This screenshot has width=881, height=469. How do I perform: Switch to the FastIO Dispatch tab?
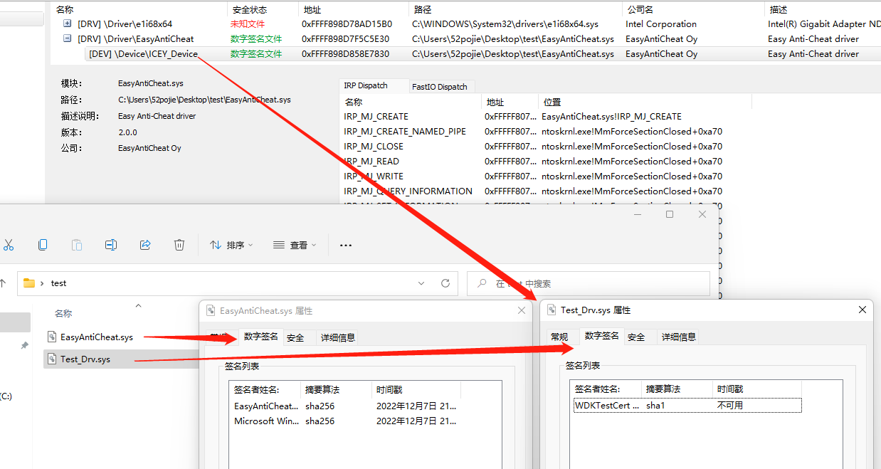pyautogui.click(x=441, y=85)
